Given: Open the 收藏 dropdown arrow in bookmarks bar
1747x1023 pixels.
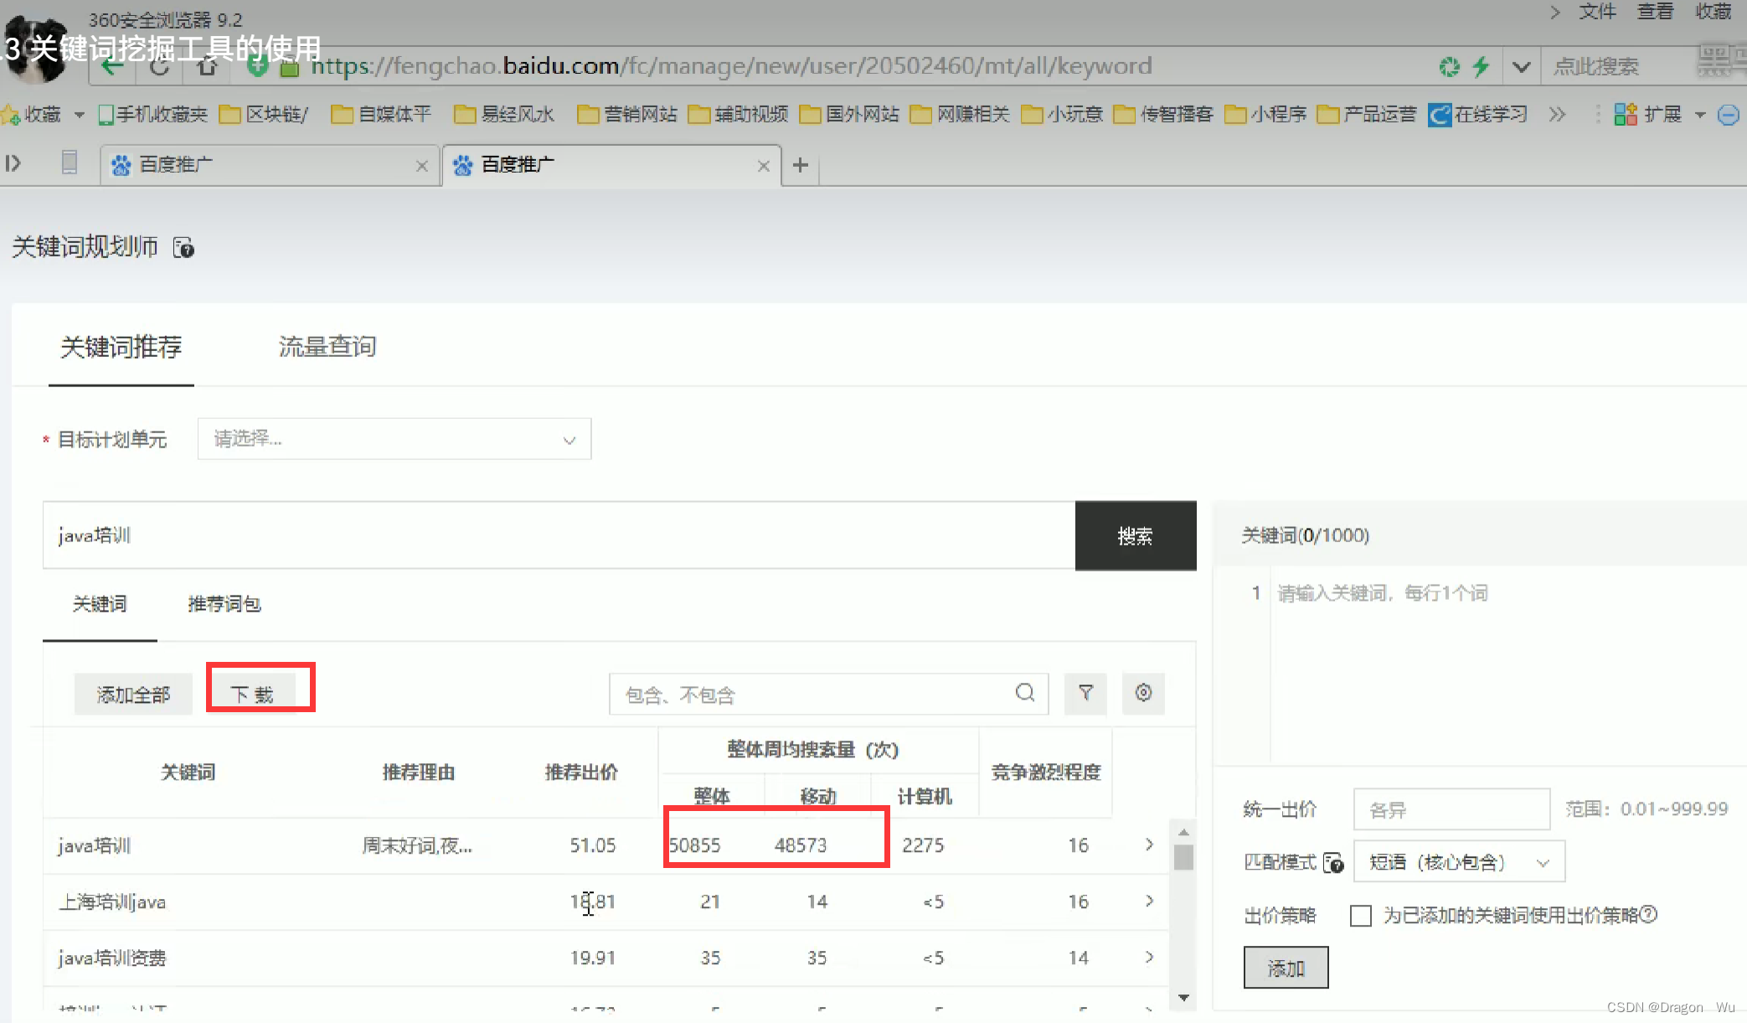Looking at the screenshot, I should click(80, 115).
